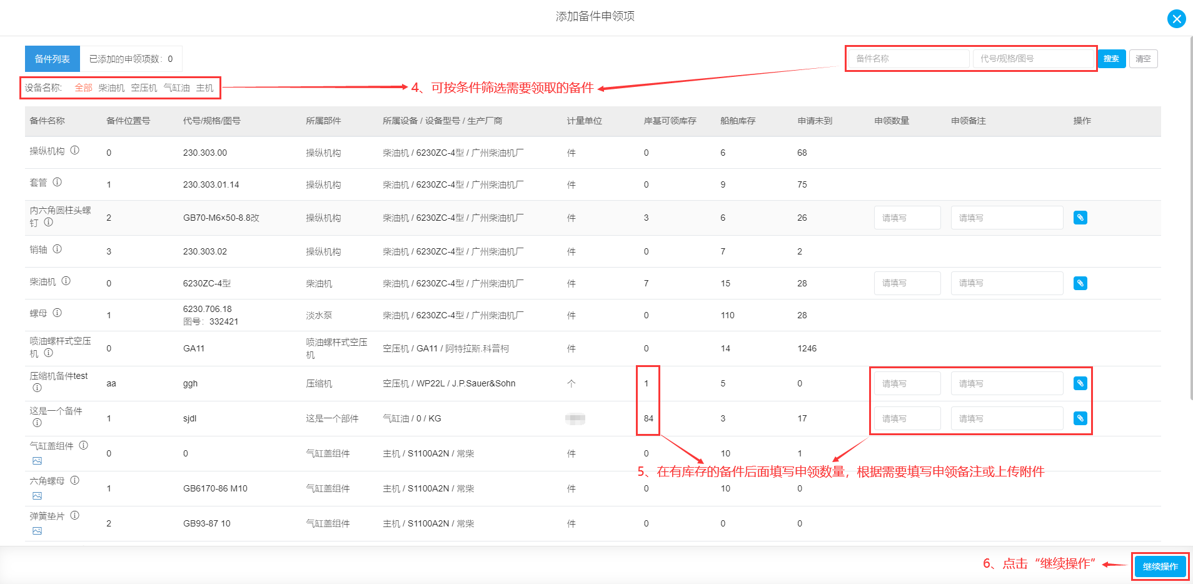The width and height of the screenshot is (1193, 584).
Task: Click info icon under 压缩机备件test
Action: coord(38,388)
